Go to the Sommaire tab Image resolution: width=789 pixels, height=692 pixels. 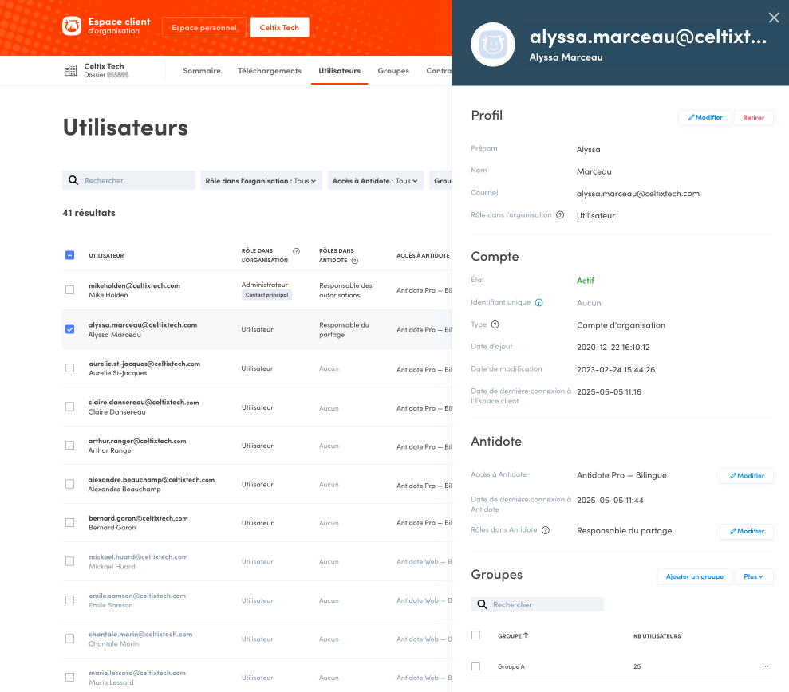coord(202,71)
